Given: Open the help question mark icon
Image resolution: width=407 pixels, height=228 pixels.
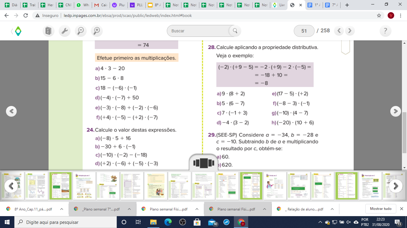Looking at the screenshot, I should tap(386, 31).
